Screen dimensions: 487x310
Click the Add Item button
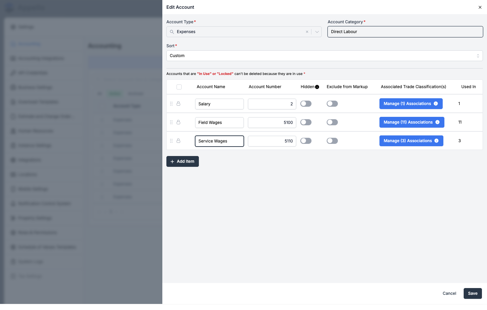pos(183,161)
